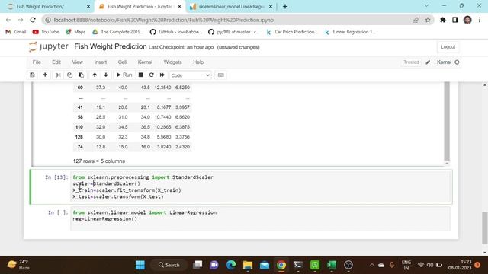Viewport: 488px width, 274px height.
Task: Restart kernel and run all icon
Action: (162, 75)
